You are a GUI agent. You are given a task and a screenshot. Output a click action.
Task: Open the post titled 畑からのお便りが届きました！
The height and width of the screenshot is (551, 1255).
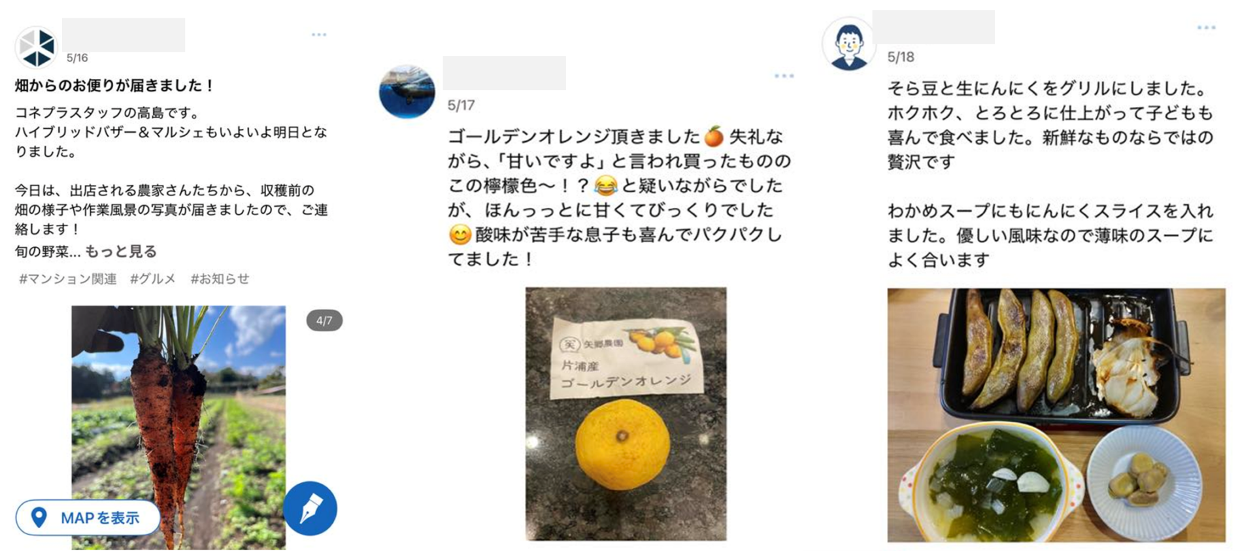[x=115, y=86]
